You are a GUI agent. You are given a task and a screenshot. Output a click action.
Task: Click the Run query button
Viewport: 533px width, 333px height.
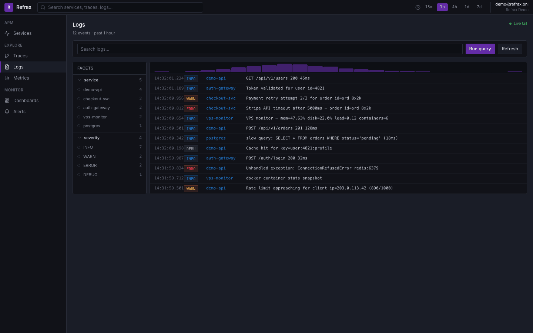pyautogui.click(x=480, y=49)
